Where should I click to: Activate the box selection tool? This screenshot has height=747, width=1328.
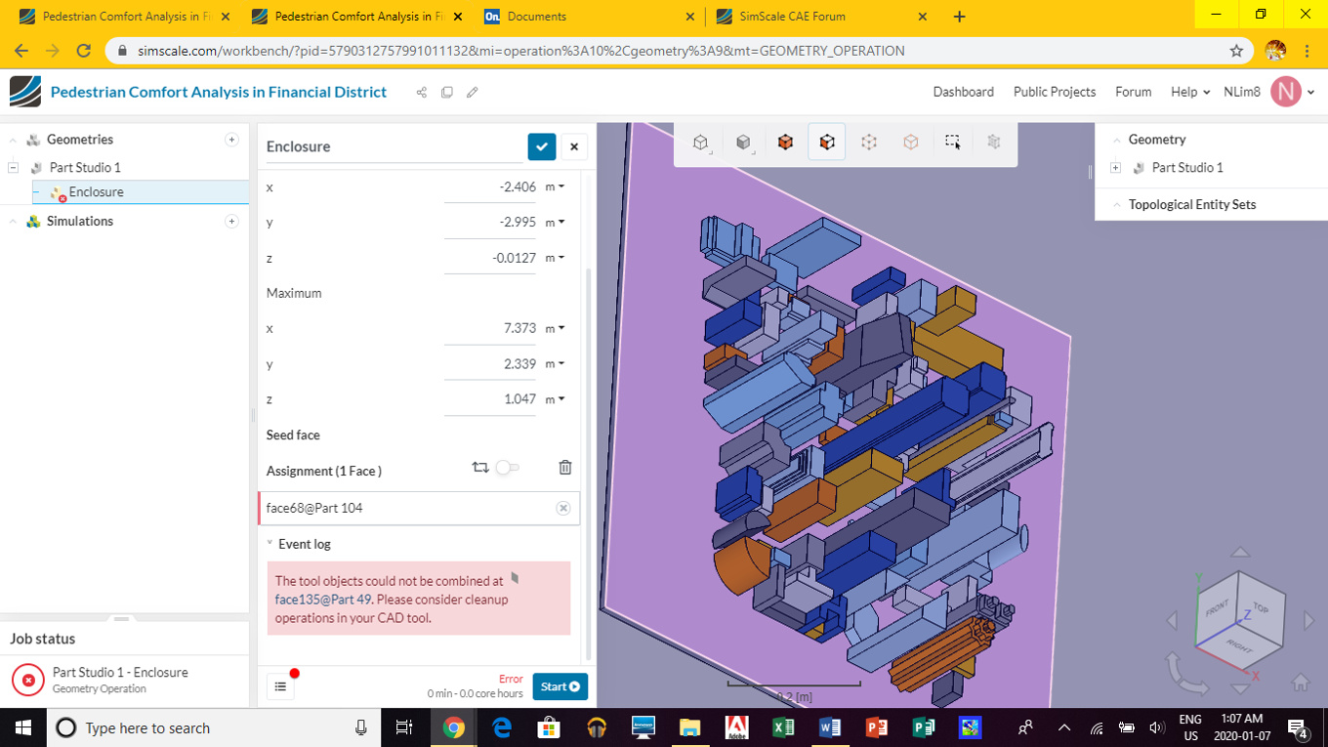953,143
